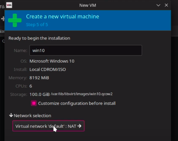The image size is (178, 141).
Task: Click the downward chevron in the title bar
Action: point(158,5)
